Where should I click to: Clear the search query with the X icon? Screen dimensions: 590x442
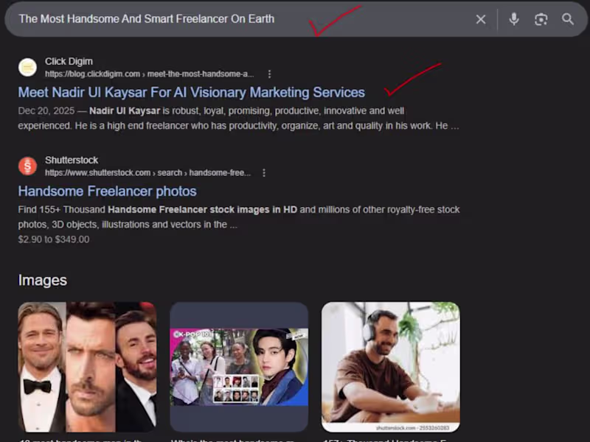pos(481,19)
